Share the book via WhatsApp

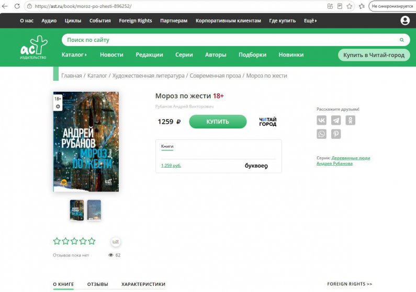pos(322,134)
